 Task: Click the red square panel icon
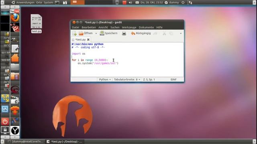point(124,2)
